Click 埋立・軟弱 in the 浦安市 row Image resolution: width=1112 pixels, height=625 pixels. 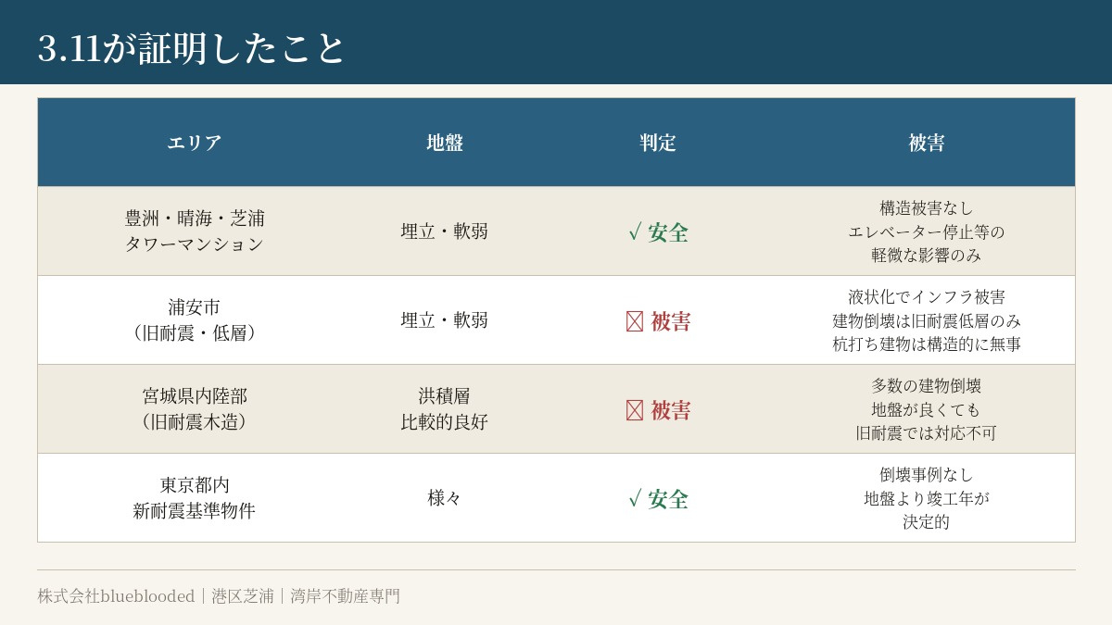(445, 320)
